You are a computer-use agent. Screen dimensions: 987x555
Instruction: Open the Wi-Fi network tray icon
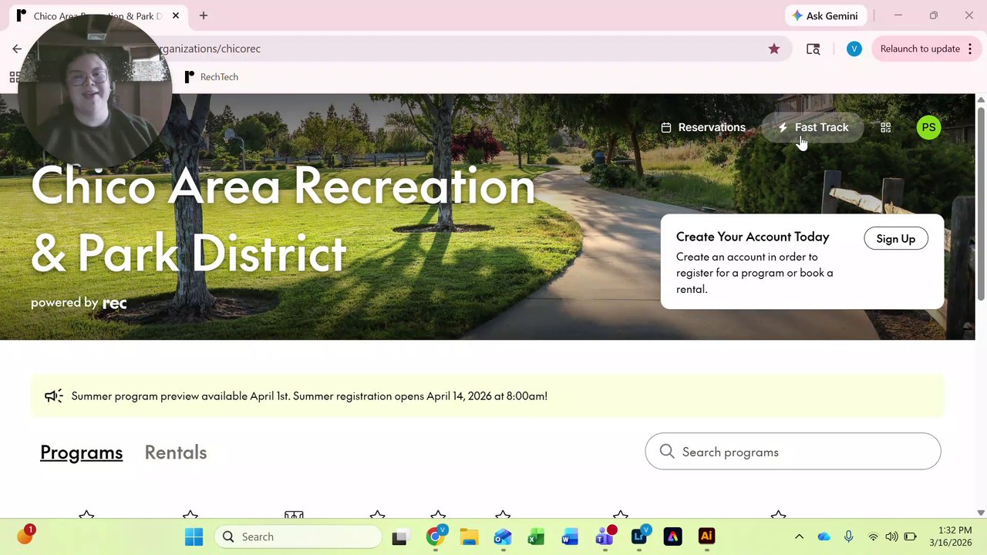click(873, 536)
